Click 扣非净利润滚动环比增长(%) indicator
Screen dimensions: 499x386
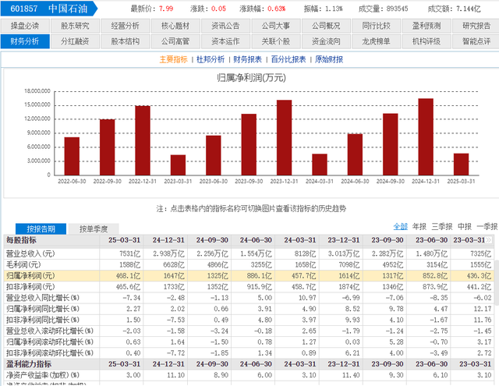pos(50,353)
